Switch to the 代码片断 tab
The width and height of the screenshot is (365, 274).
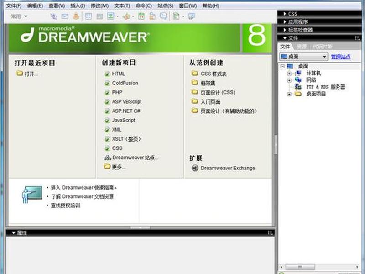[x=323, y=47]
